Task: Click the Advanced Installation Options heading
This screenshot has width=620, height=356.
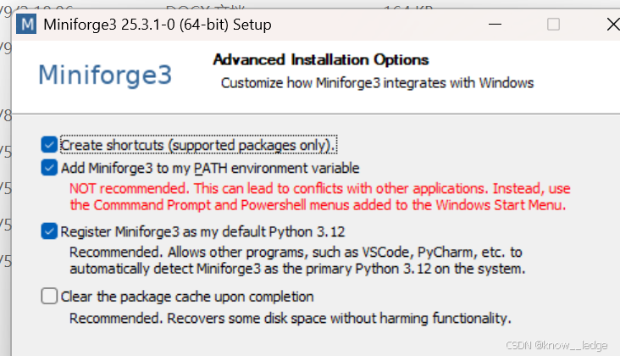Action: (321, 59)
